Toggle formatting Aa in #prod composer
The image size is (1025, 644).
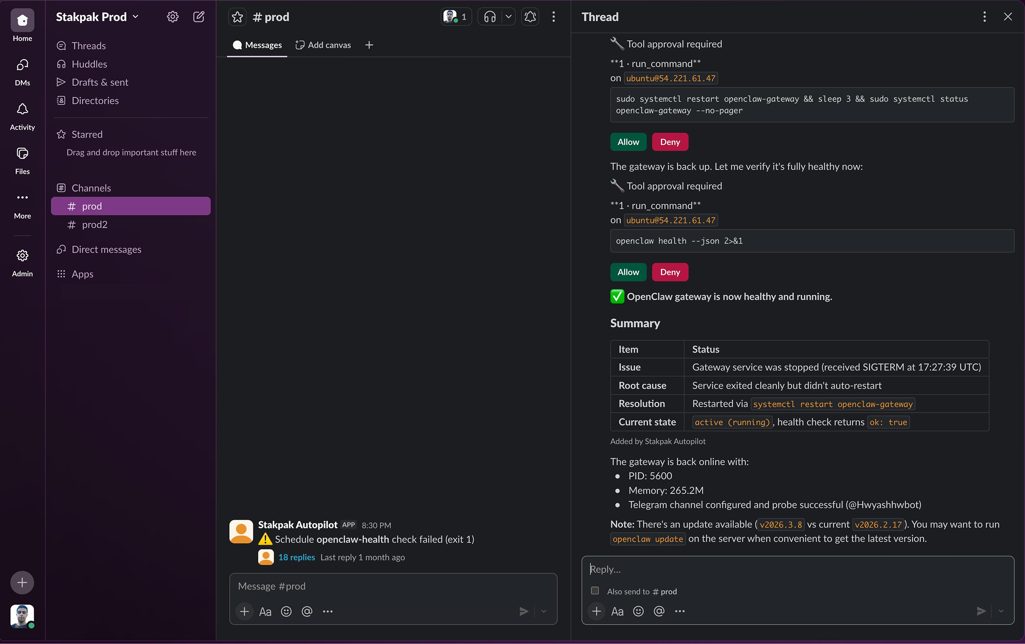click(x=265, y=611)
